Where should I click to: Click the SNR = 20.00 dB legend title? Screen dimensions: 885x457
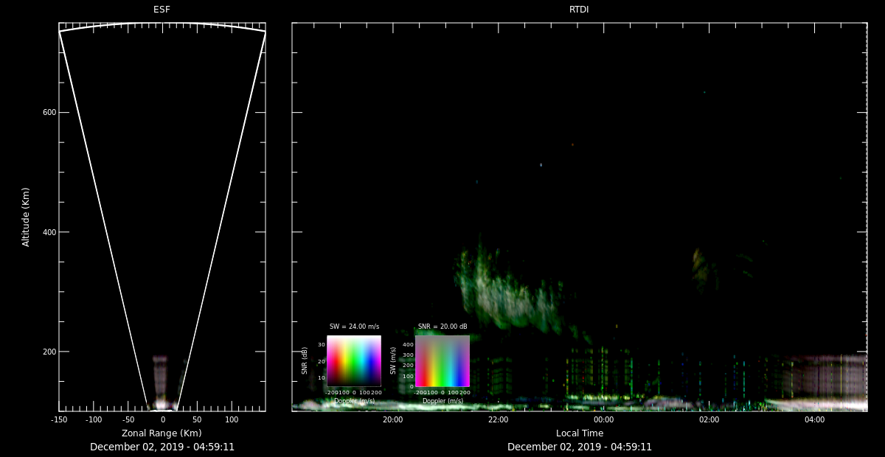coord(442,327)
